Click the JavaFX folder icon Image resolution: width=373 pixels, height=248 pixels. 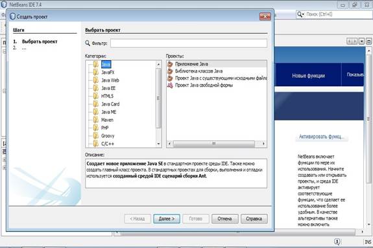tap(96, 73)
